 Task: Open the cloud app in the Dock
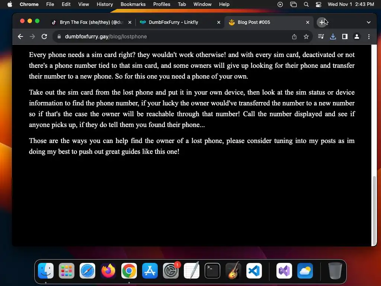coord(305,271)
